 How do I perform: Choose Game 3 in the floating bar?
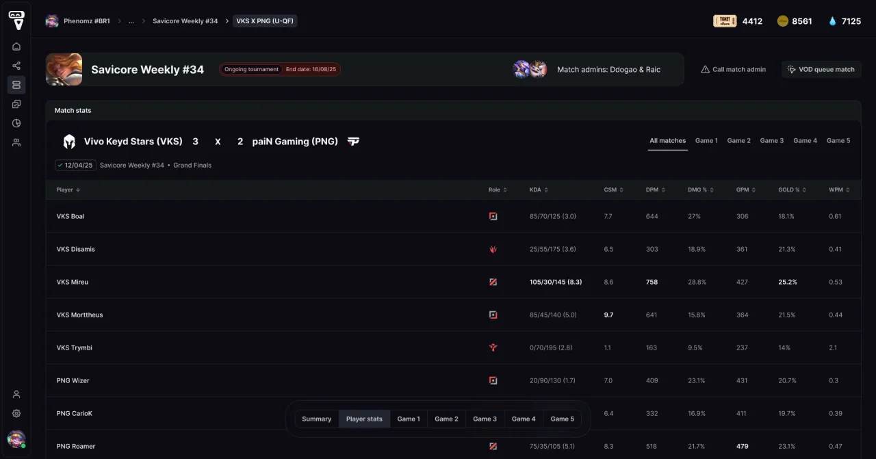(x=485, y=419)
